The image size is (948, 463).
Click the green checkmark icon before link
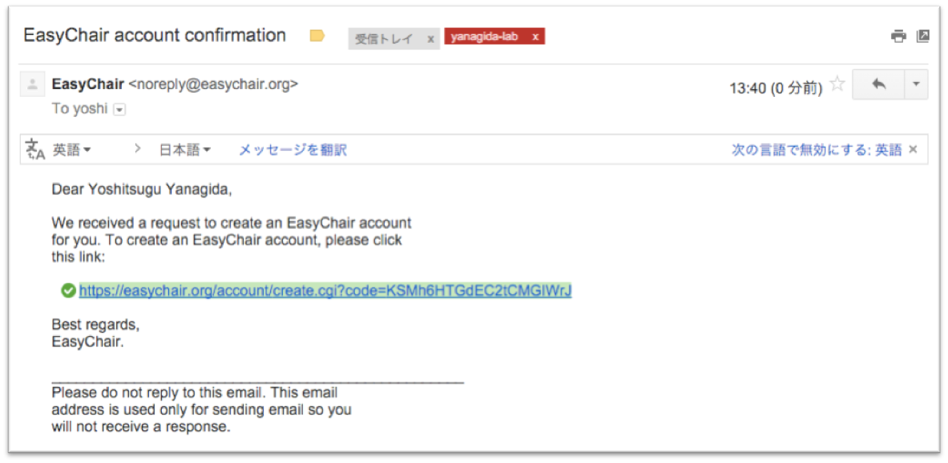pos(68,291)
